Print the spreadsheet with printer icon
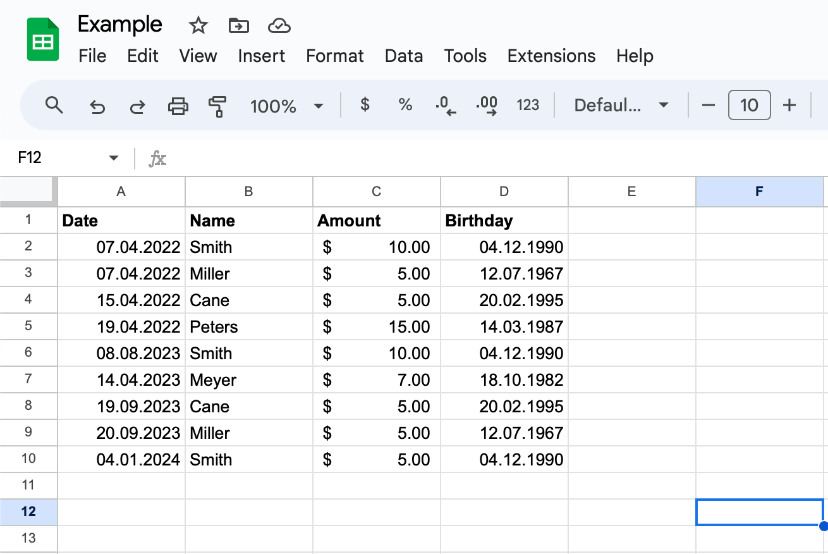This screenshot has width=828, height=554. (x=178, y=106)
